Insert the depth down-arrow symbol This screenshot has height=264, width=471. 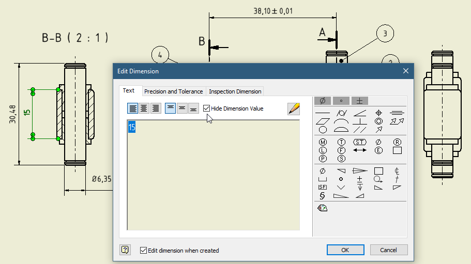pyautogui.click(x=360, y=188)
